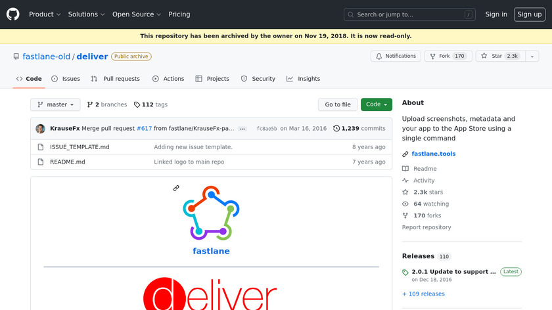This screenshot has height=310, width=552.
Task: Open 'Adding new issue template.' commit message
Action: pyautogui.click(x=193, y=147)
